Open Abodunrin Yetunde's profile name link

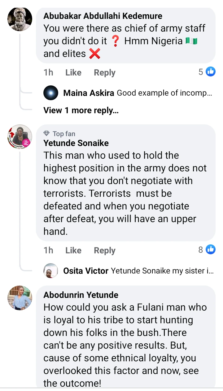[x=81, y=295]
